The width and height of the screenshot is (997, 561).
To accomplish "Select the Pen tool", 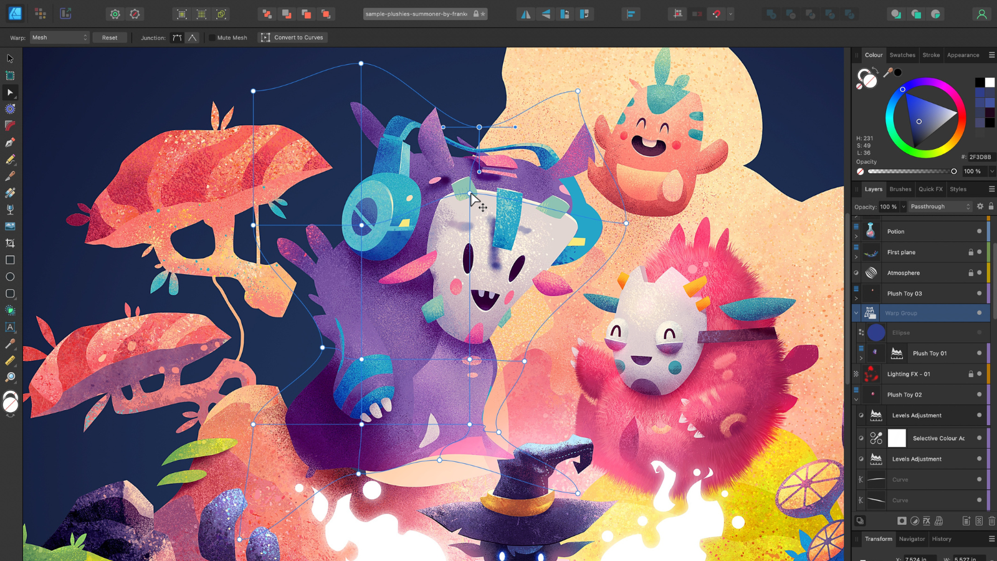I will pyautogui.click(x=10, y=143).
